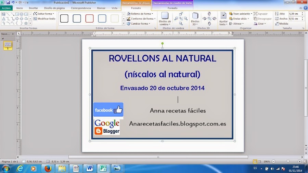Tilt 3D effect left icon

click(x=205, y=19)
